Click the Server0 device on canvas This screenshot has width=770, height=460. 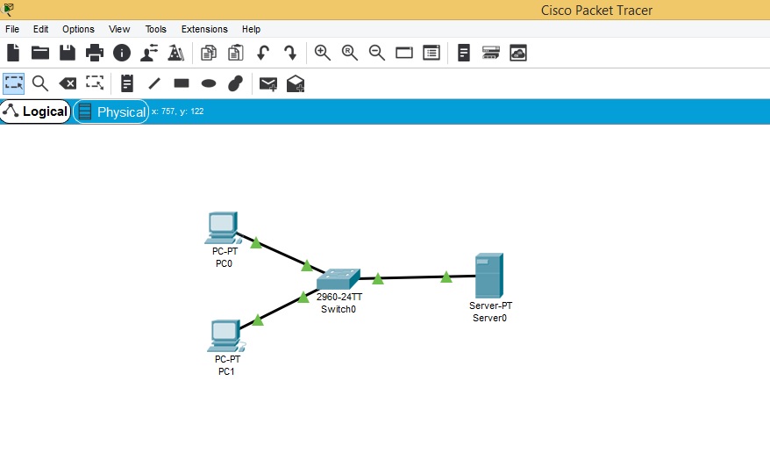(x=488, y=276)
